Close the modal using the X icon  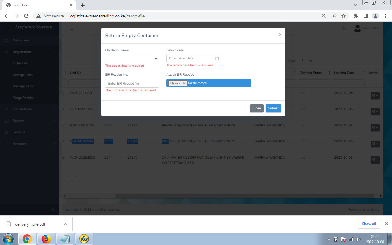280,35
